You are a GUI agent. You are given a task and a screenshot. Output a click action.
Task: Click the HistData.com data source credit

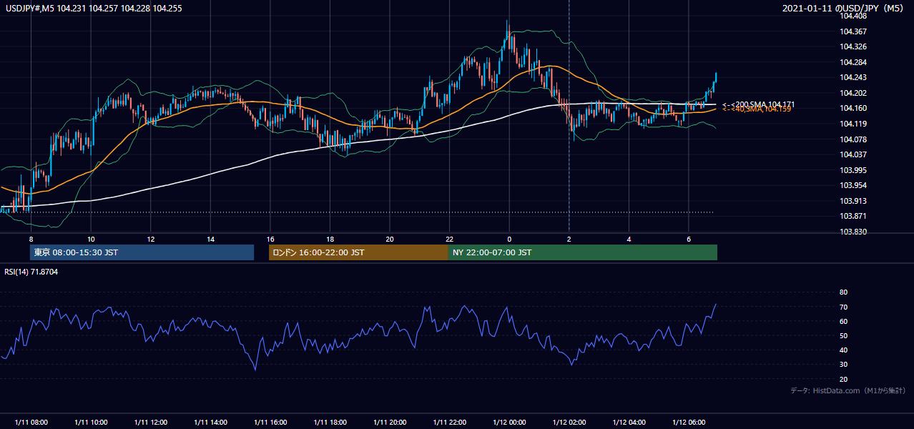847,390
